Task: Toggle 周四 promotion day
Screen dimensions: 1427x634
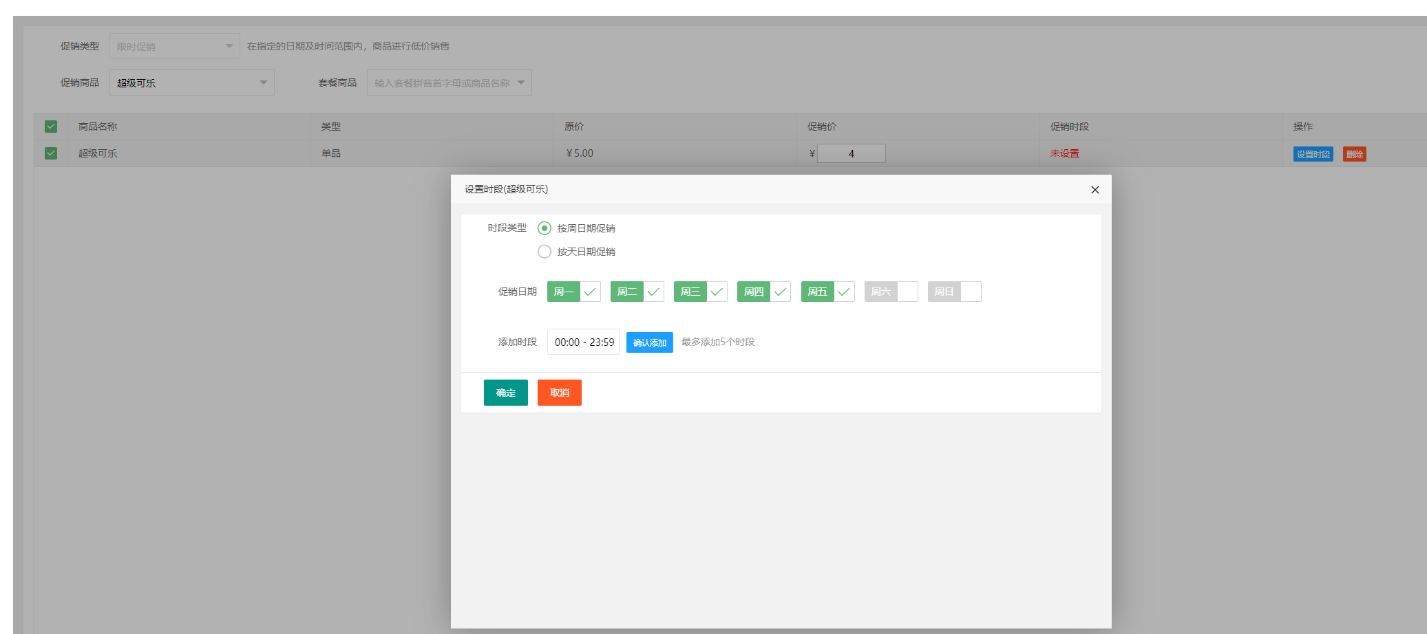Action: point(763,292)
